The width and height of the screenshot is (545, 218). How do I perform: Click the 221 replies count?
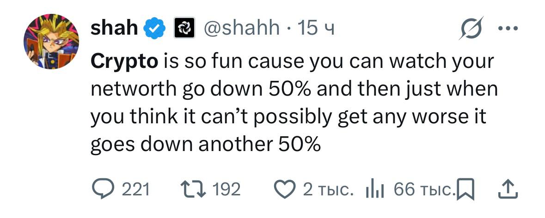135,189
